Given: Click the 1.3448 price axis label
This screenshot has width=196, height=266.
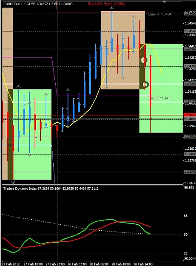Looking at the screenshot, I should pyautogui.click(x=190, y=35).
